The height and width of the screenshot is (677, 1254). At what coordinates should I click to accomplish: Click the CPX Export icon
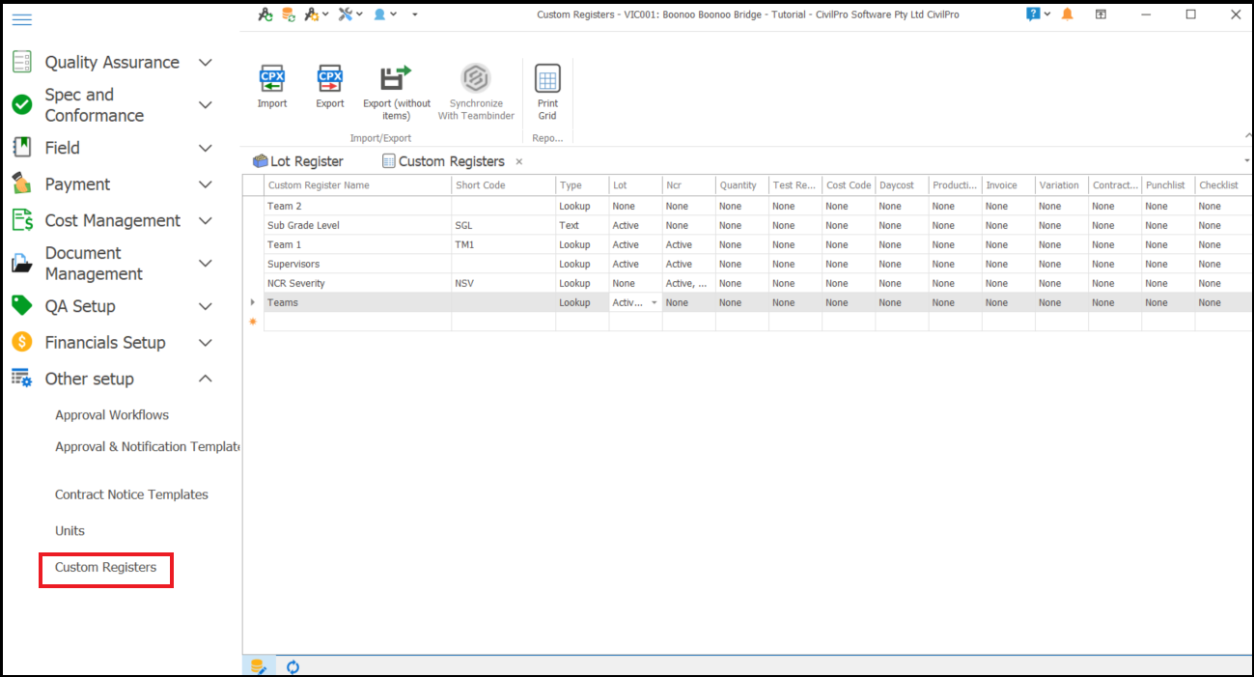pos(330,78)
